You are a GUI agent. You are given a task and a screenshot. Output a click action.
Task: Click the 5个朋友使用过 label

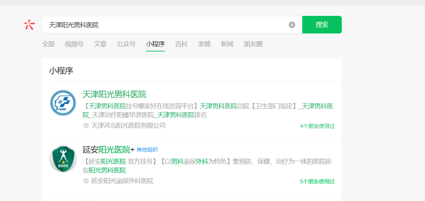pos(317,181)
